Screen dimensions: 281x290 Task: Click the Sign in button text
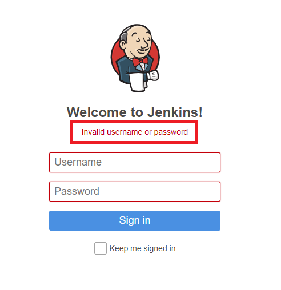(135, 221)
